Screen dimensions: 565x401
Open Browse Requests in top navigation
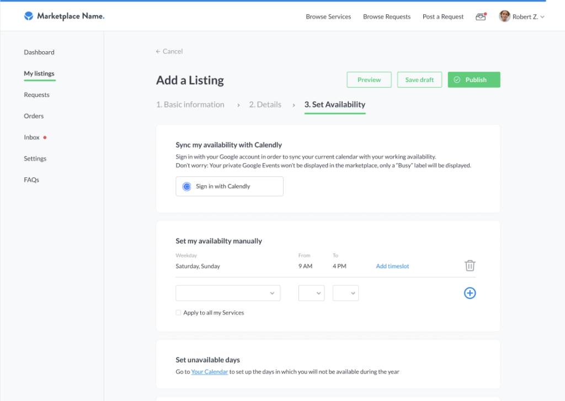387,17
